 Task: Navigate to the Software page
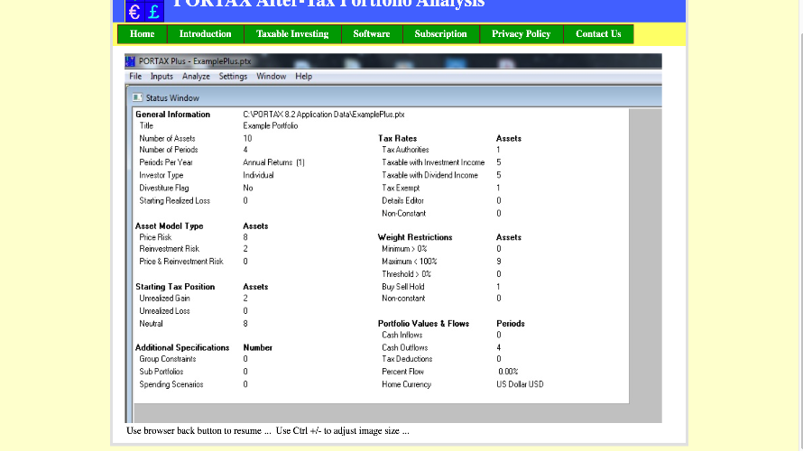[372, 33]
